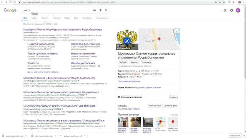Switch to the Карты tab
The height and width of the screenshot is (138, 246).
(x=34, y=18)
